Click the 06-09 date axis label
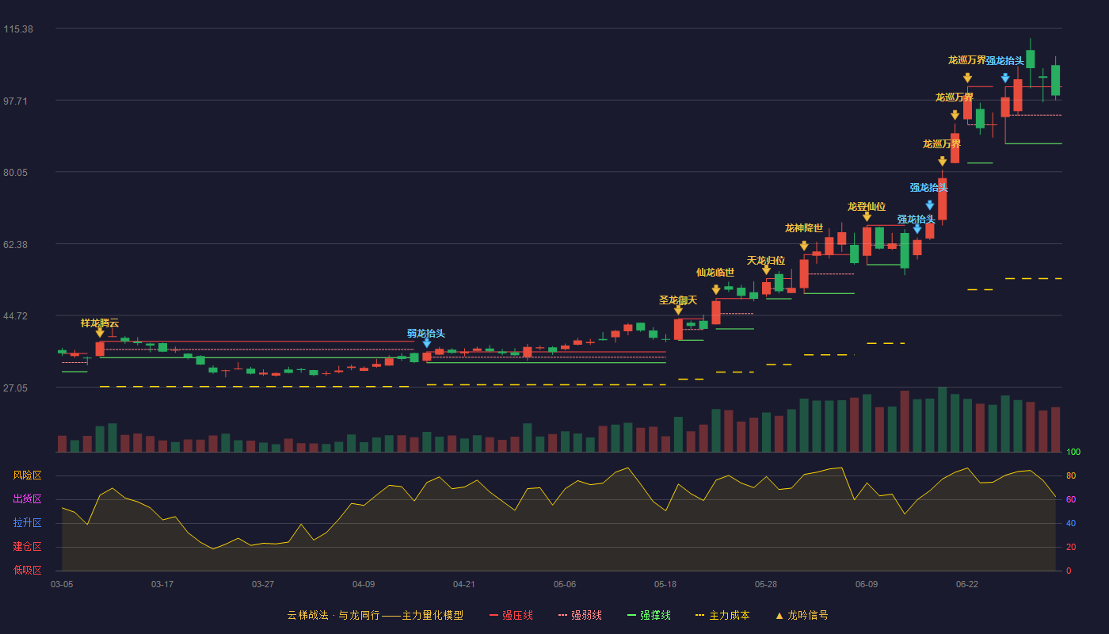Image resolution: width=1109 pixels, height=634 pixels. tap(867, 584)
